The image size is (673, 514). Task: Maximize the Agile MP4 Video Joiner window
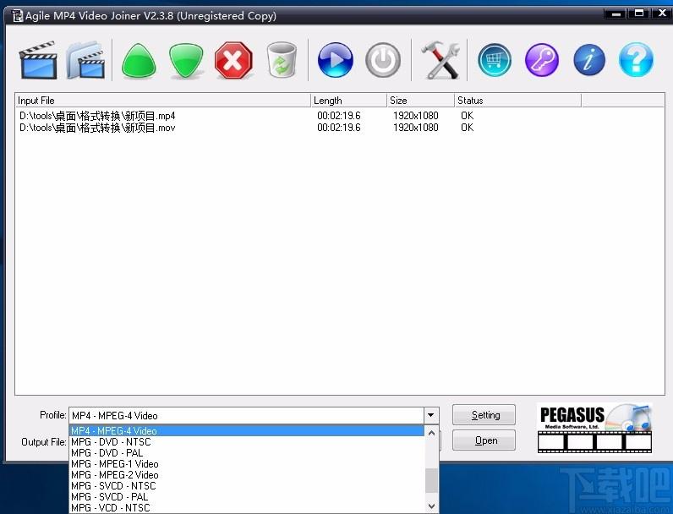point(639,14)
